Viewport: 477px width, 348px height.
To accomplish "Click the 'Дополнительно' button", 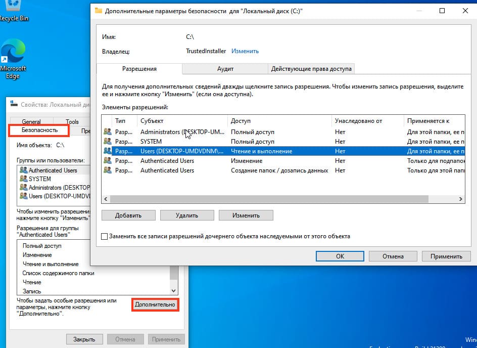I will [155, 304].
